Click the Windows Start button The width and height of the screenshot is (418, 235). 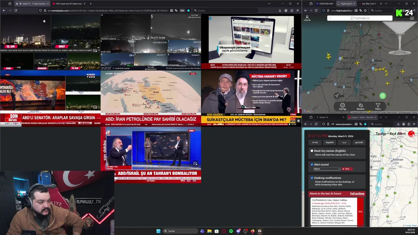coord(158,231)
